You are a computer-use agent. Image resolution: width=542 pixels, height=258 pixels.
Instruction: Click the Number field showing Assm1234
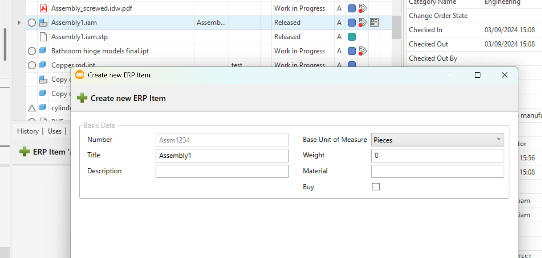(222, 140)
